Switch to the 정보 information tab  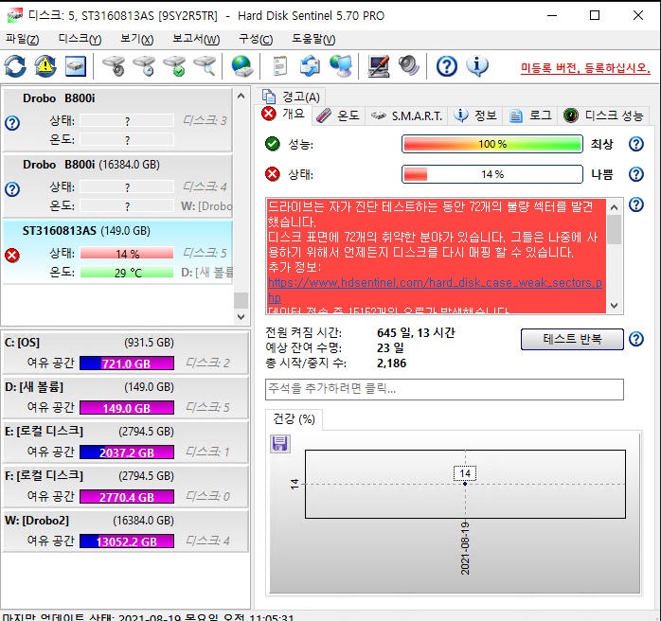click(475, 115)
